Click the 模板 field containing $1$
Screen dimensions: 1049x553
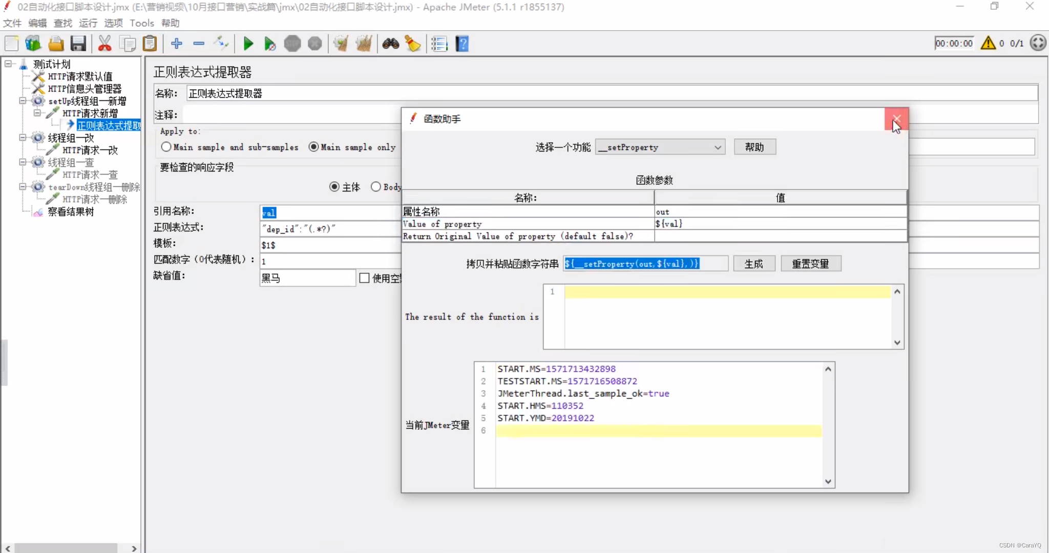click(330, 245)
